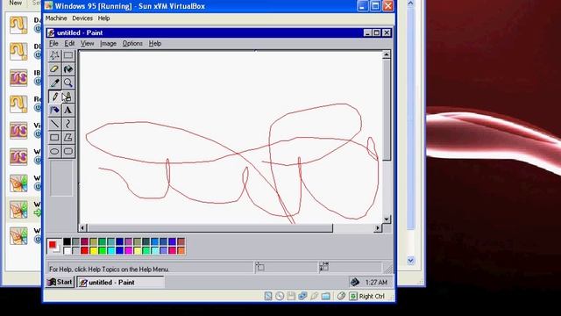The width and height of the screenshot is (561, 316).
Task: Select the Free-Form Select tool
Action: pyautogui.click(x=54, y=55)
